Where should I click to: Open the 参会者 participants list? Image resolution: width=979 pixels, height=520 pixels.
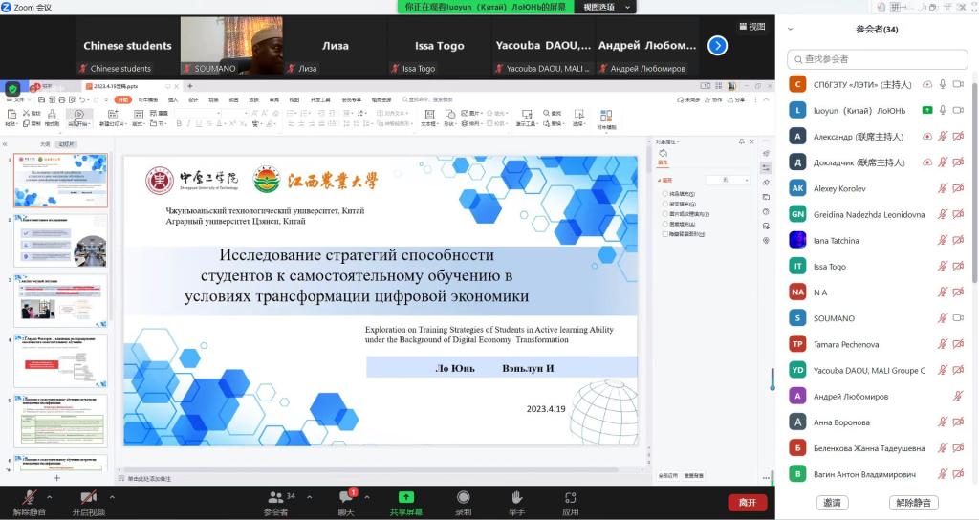tap(276, 501)
